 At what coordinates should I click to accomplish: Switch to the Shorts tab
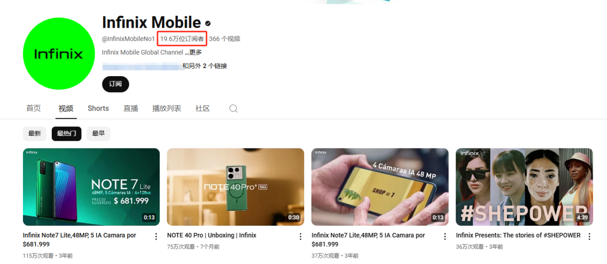(x=98, y=108)
